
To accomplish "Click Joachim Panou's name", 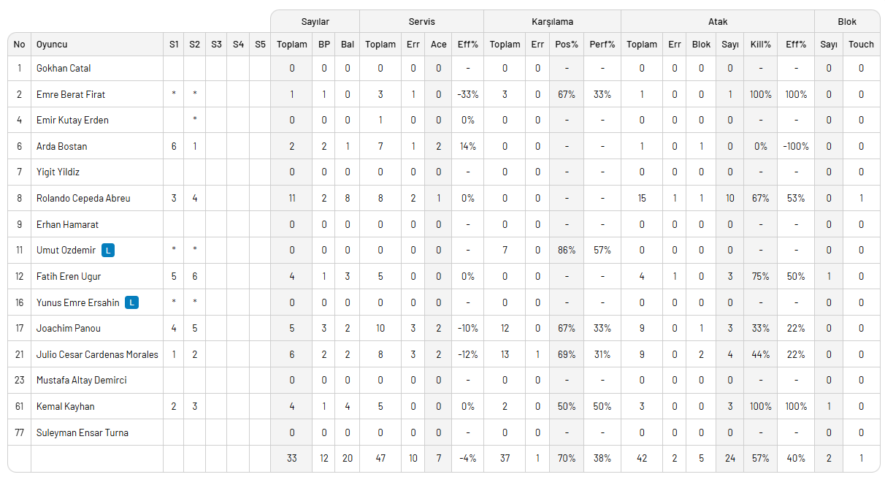I will [69, 329].
